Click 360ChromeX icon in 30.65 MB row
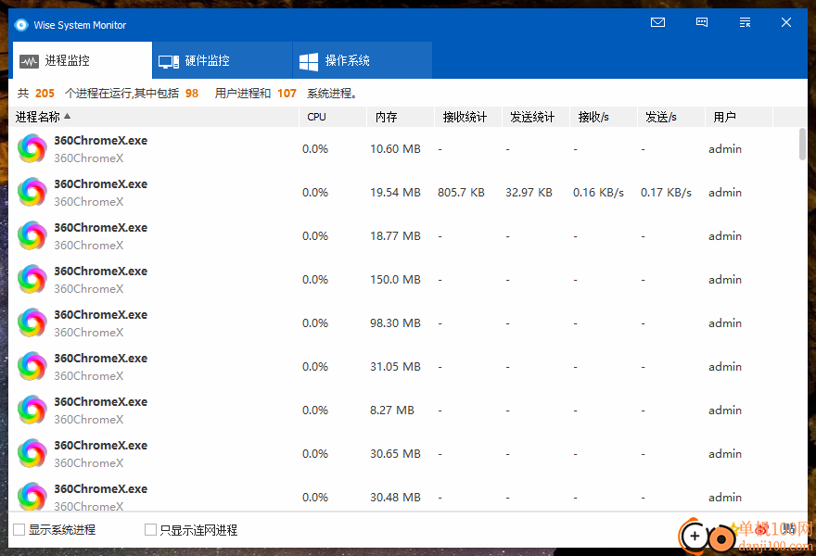This screenshot has width=816, height=556. click(32, 453)
